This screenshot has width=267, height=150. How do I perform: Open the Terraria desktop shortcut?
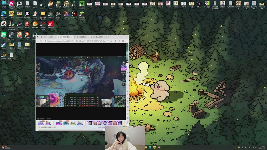[x=74, y=4]
